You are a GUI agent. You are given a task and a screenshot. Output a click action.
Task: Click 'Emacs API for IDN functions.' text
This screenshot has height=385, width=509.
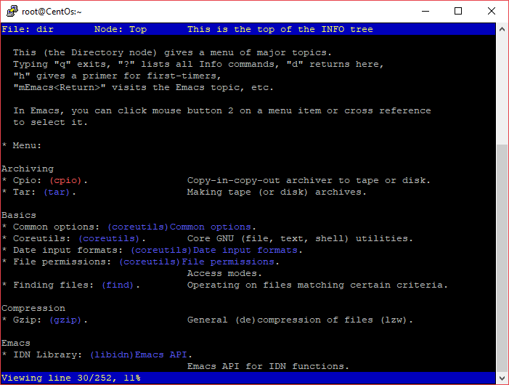268,367
